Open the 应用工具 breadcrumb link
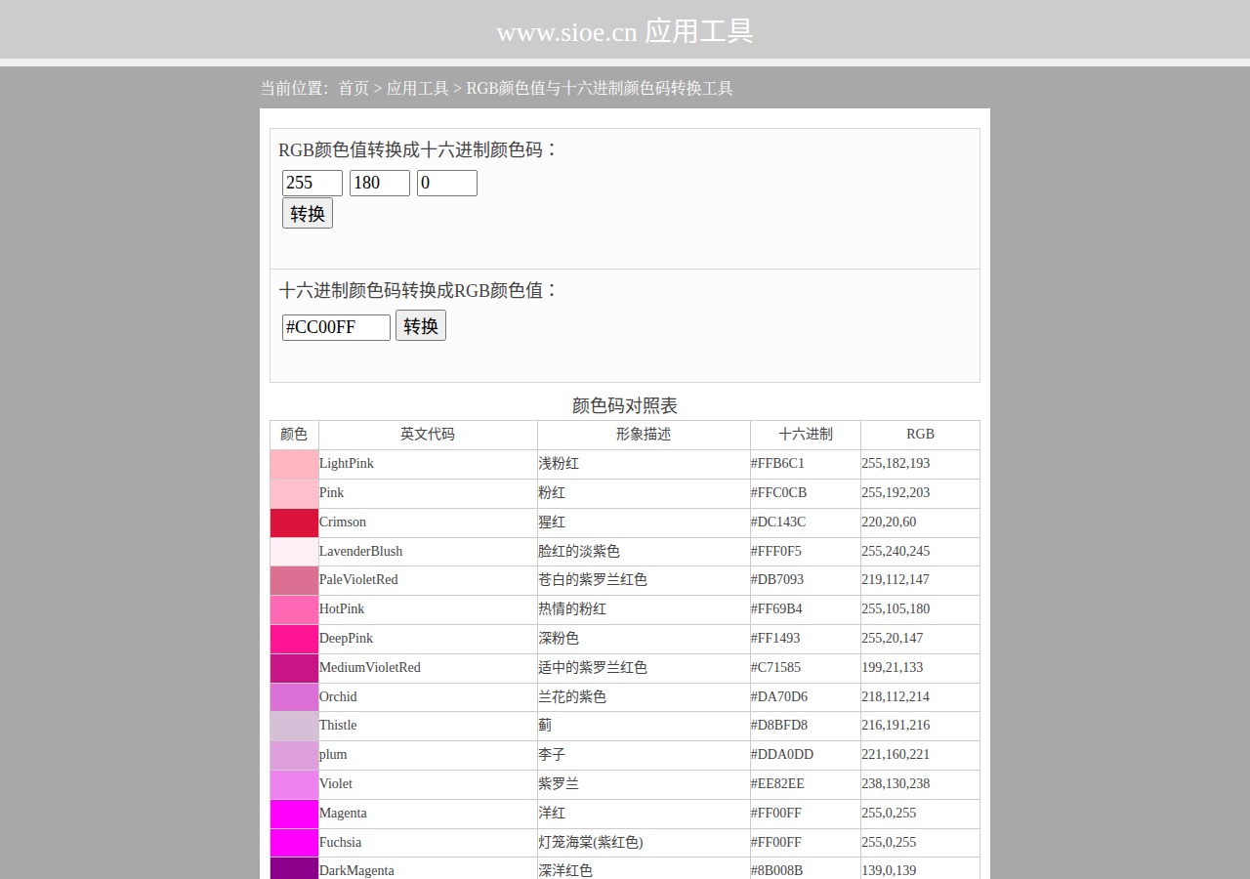 pyautogui.click(x=418, y=88)
